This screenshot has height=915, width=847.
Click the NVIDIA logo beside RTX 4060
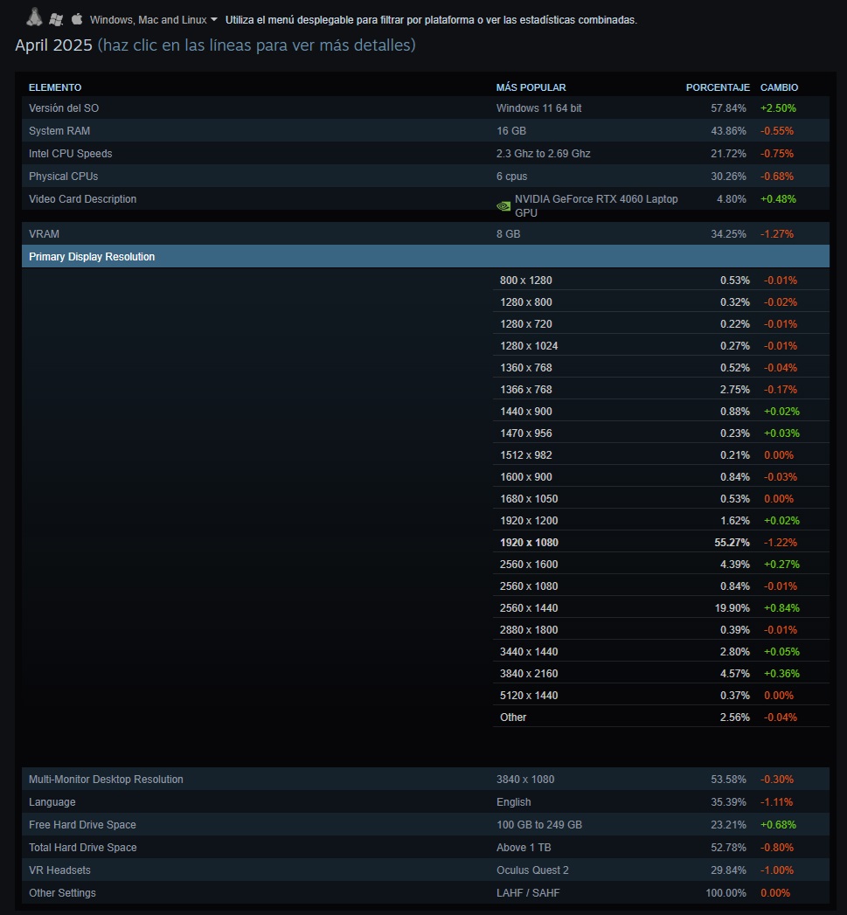pos(503,207)
